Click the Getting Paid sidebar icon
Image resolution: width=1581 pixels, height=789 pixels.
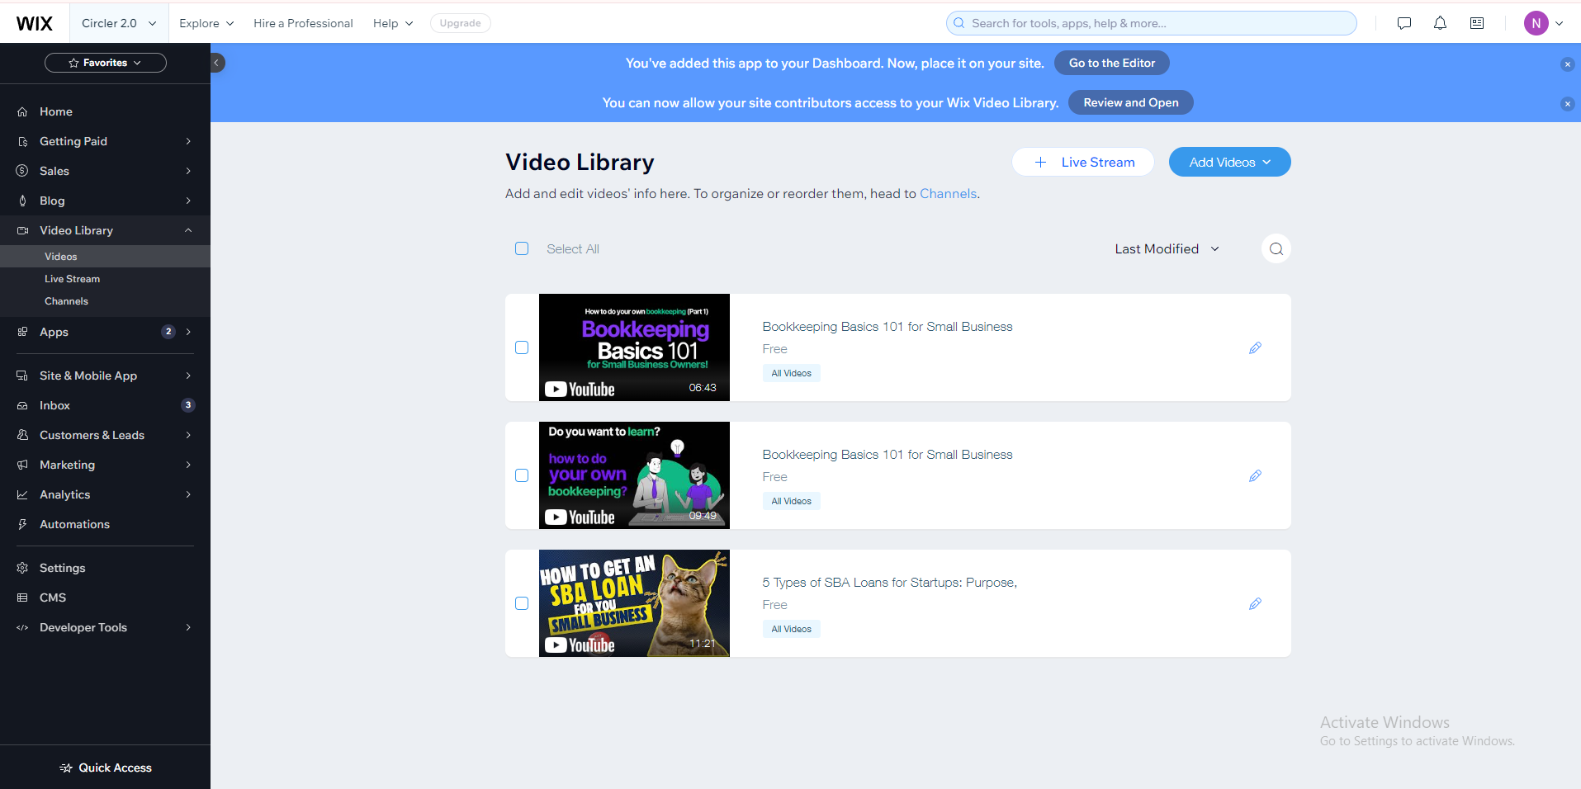click(22, 141)
